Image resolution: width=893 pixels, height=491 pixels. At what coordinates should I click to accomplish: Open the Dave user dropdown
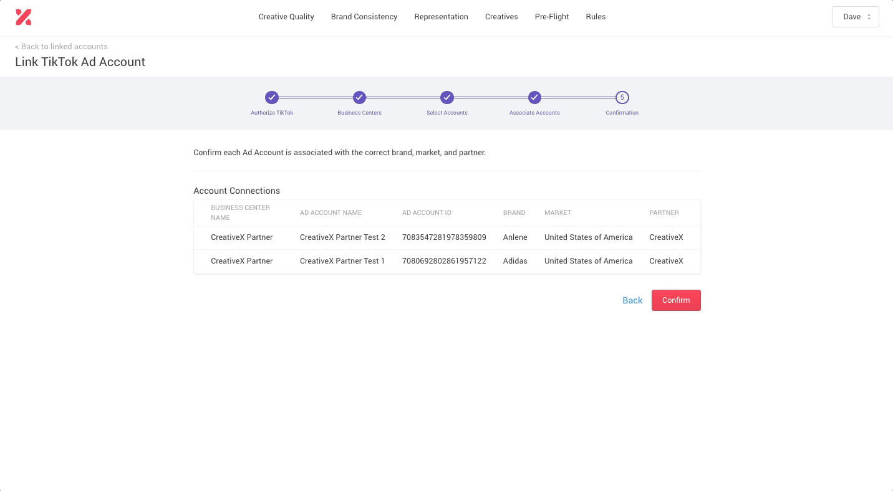pos(856,17)
